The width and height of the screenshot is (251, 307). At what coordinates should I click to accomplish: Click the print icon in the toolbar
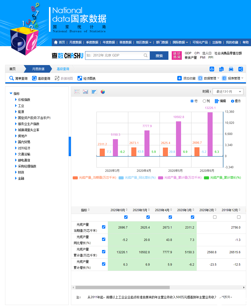(231, 69)
